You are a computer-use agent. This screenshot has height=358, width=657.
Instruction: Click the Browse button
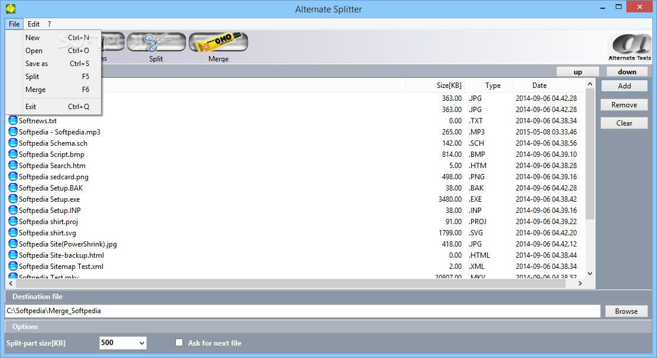click(626, 311)
